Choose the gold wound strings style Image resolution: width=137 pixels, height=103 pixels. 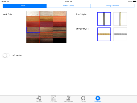pos(104,34)
